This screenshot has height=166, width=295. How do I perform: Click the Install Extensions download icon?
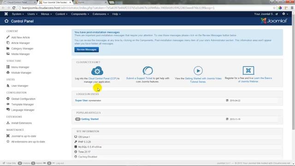(8, 123)
